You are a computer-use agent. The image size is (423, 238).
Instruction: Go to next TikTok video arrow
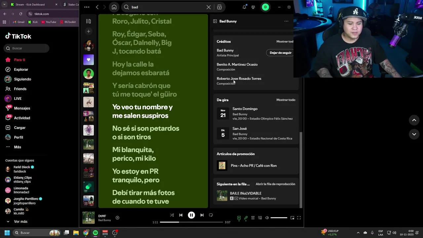tap(414, 134)
